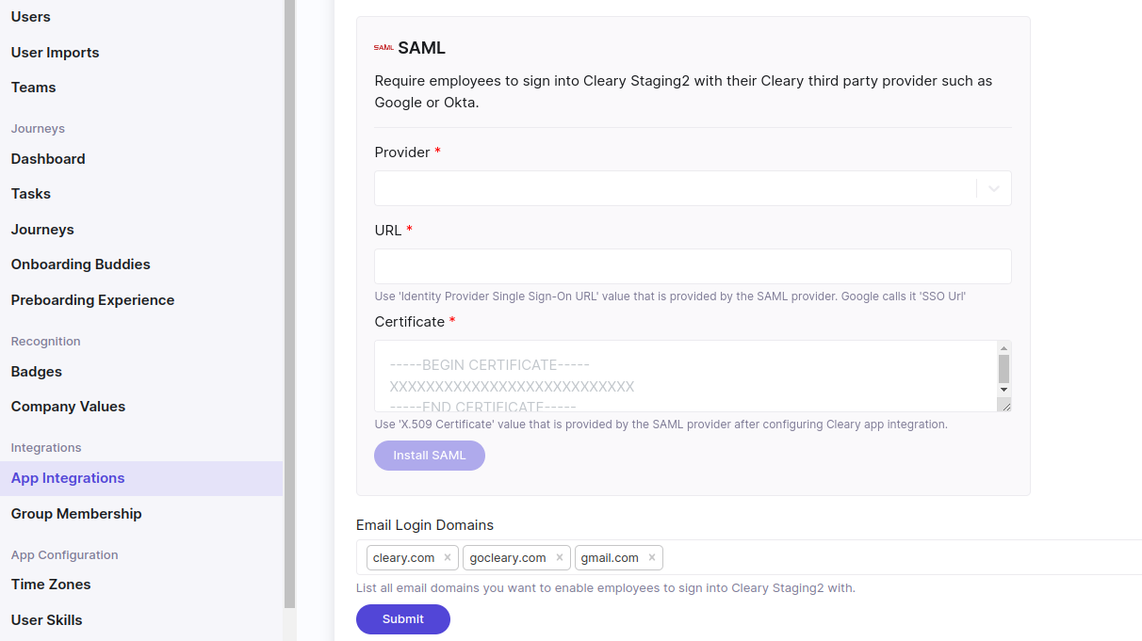Open Preboarding Experience
1142x641 pixels.
93,300
